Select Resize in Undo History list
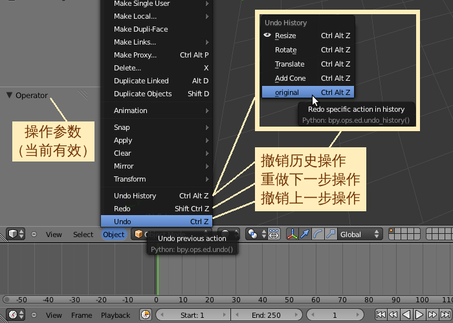Screen dimensions: 453x323 click(x=308, y=36)
